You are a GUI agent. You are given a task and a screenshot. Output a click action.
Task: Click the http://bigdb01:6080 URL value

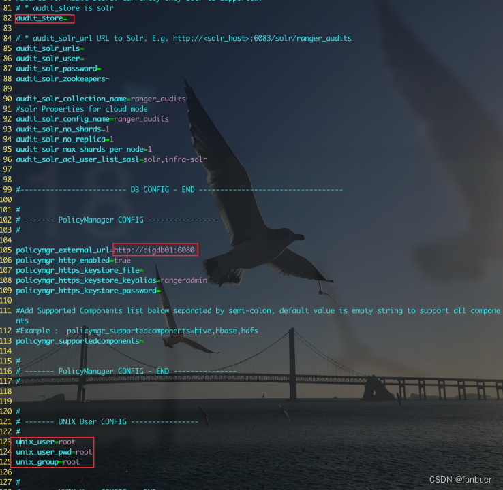154,250
